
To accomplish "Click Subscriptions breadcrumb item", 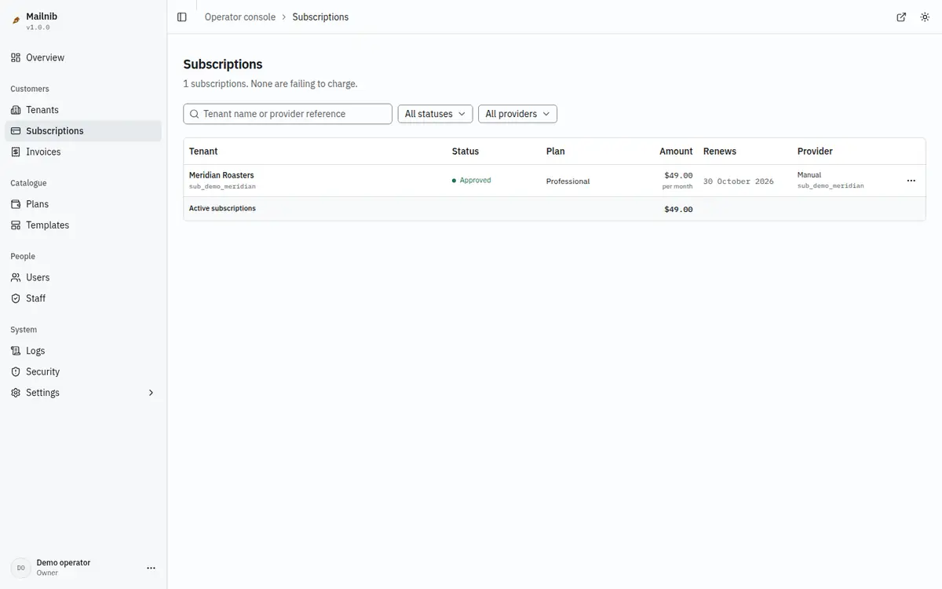I will [320, 17].
